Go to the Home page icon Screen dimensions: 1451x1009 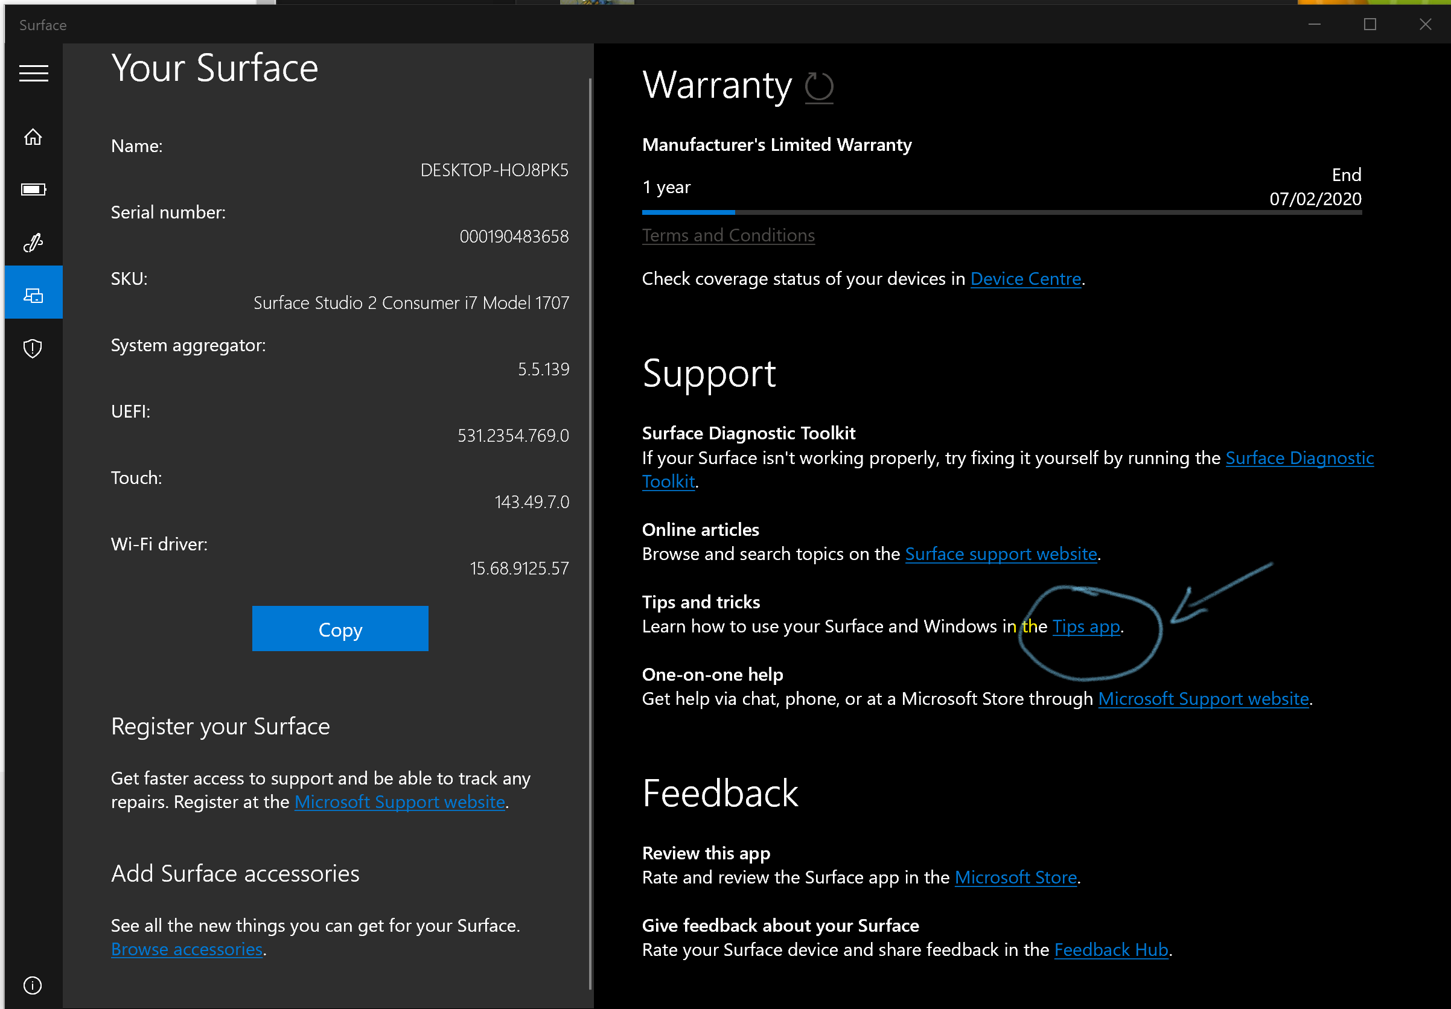tap(33, 137)
